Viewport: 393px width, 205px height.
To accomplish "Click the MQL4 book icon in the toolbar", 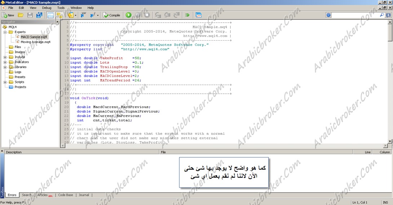I will [70, 15].
